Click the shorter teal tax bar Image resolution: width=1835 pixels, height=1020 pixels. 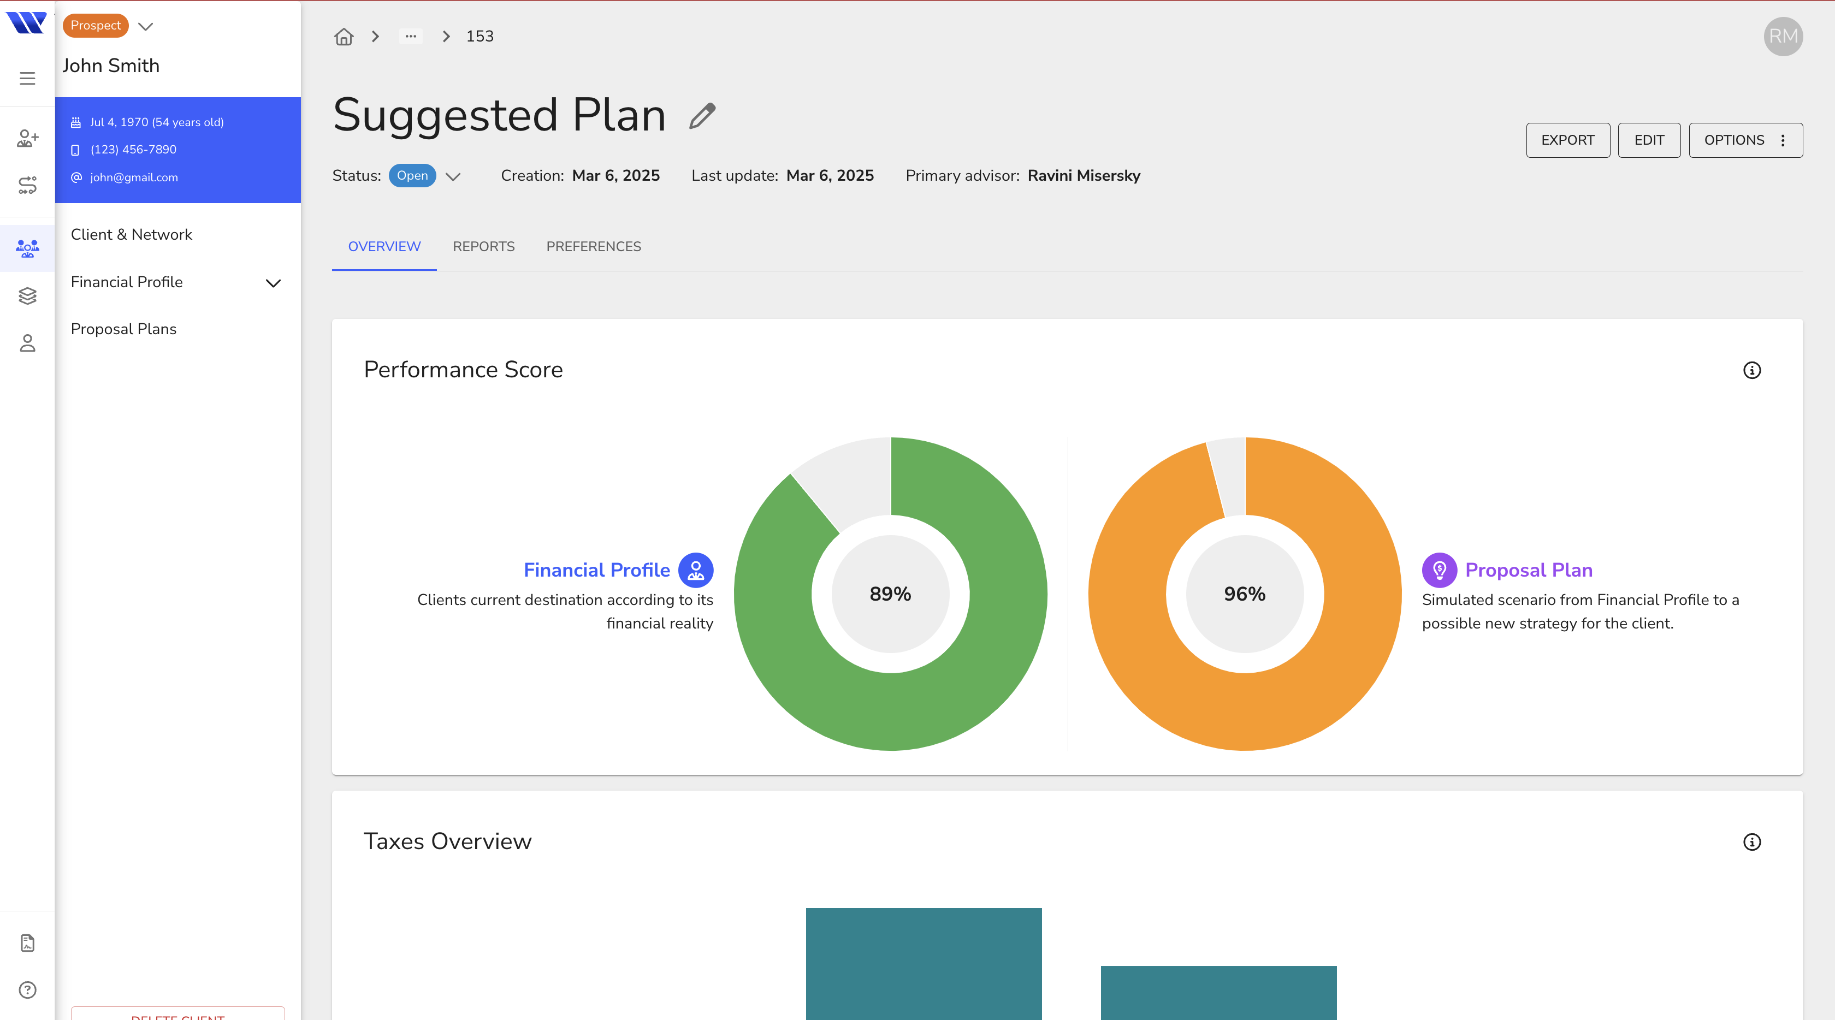1218,992
